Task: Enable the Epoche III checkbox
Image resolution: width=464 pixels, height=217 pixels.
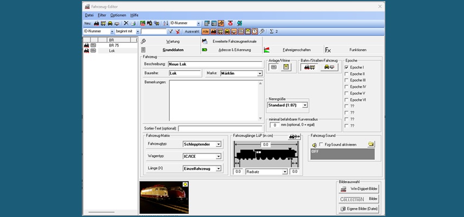Action: pyautogui.click(x=347, y=80)
